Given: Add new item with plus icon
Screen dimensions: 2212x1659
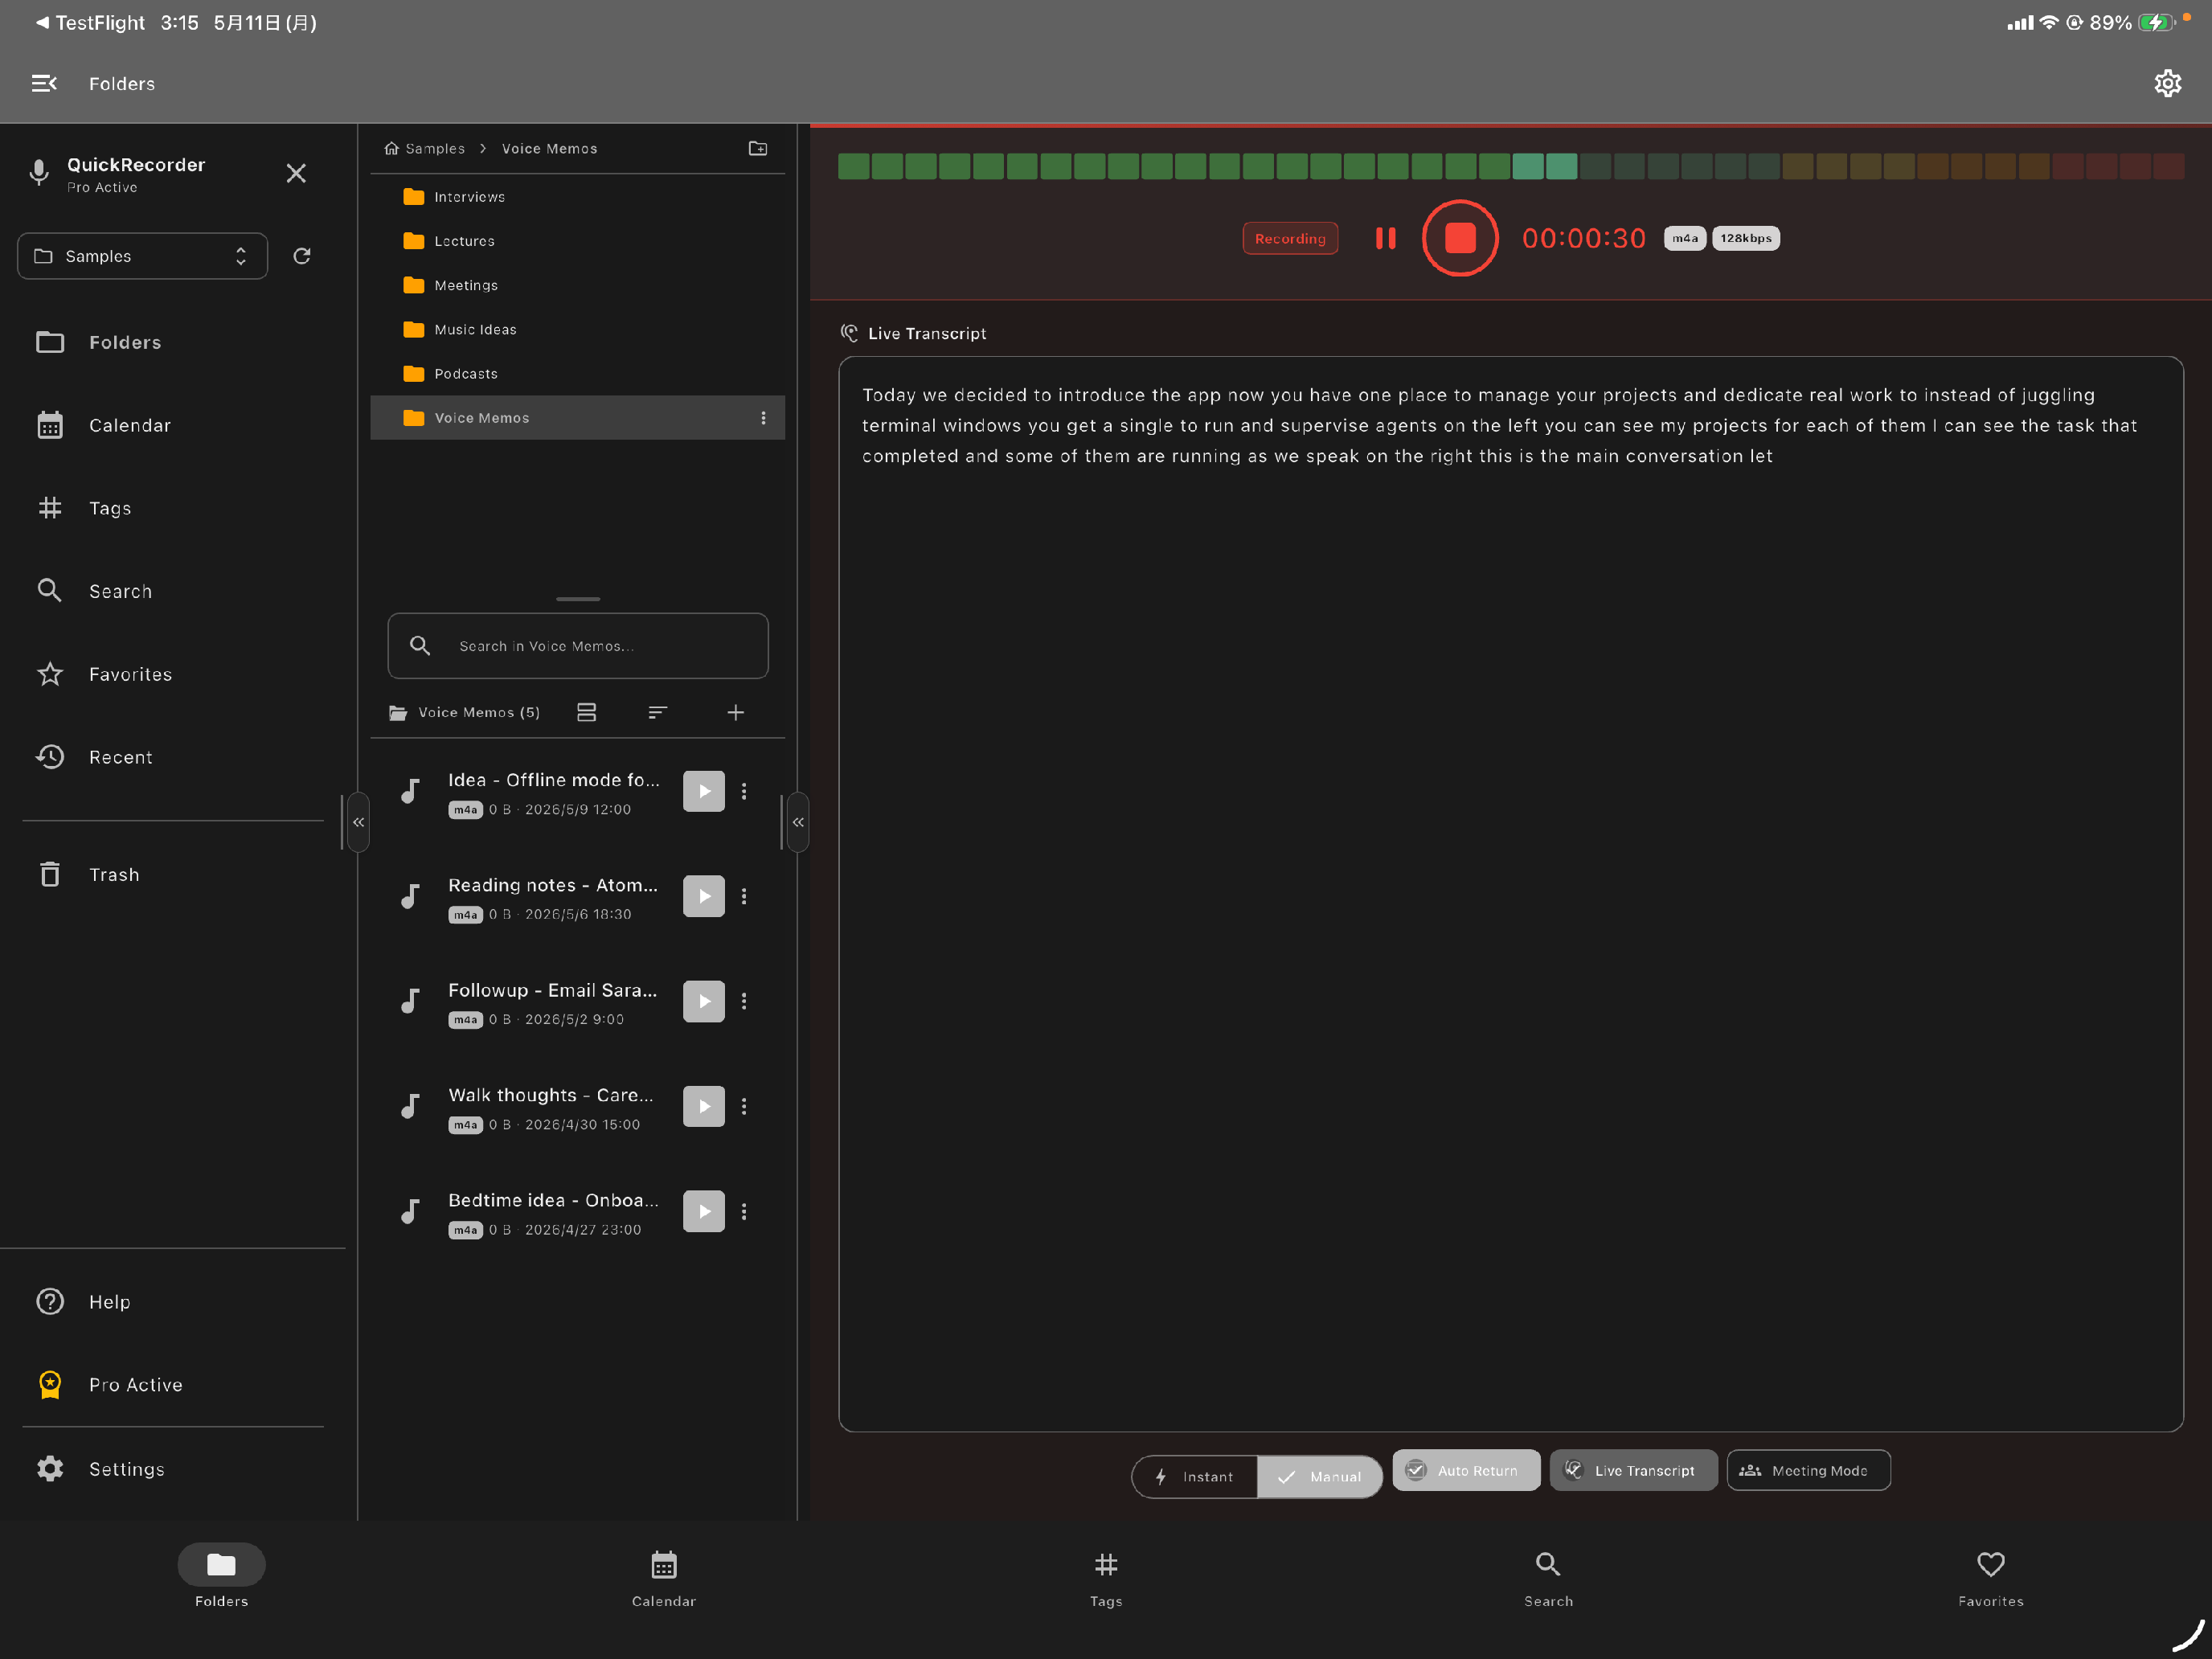Looking at the screenshot, I should [x=735, y=712].
